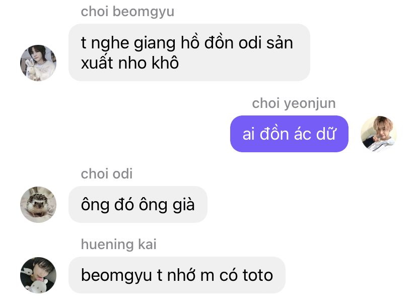The image size is (417, 300).
Task: Click 'xuất nho khô' line in beomgyu's message
Action: tap(130, 63)
